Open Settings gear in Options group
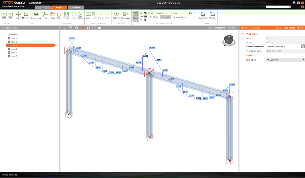The image size is (305, 178). click(x=116, y=15)
